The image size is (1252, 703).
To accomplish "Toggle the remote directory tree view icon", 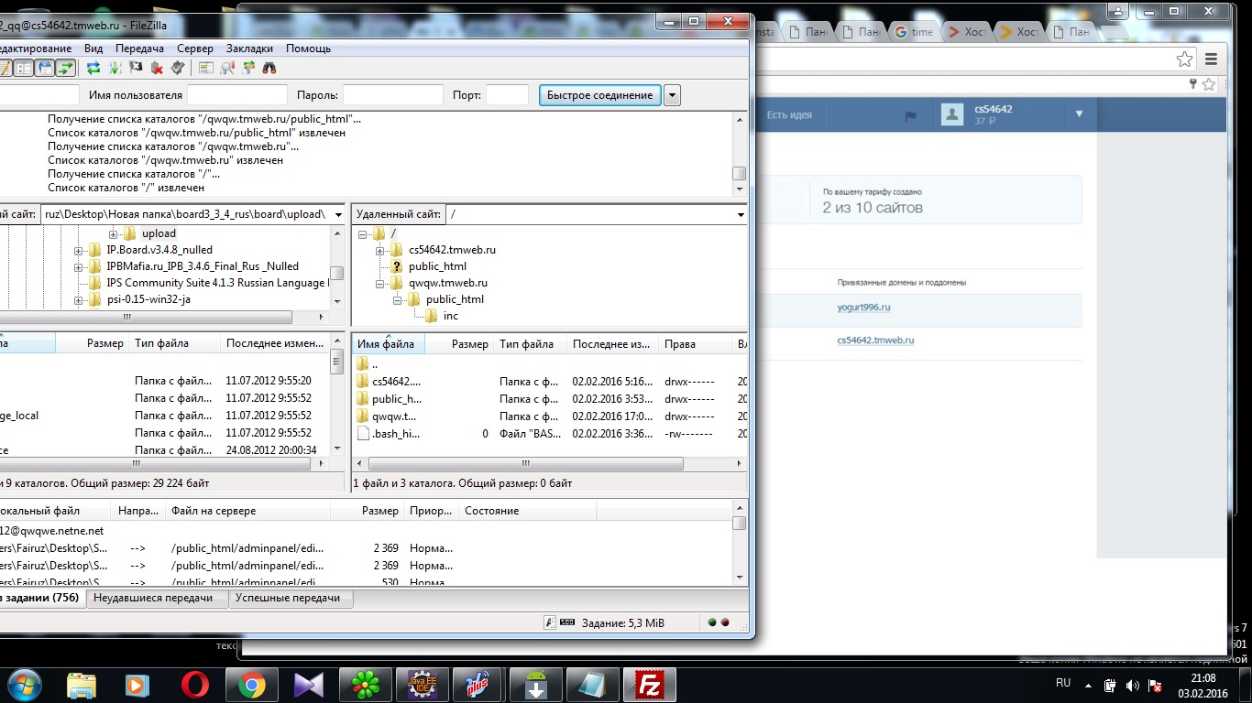I will tap(45, 68).
